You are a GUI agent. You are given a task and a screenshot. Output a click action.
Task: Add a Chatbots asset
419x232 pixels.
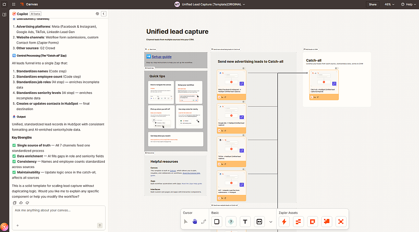(327, 222)
